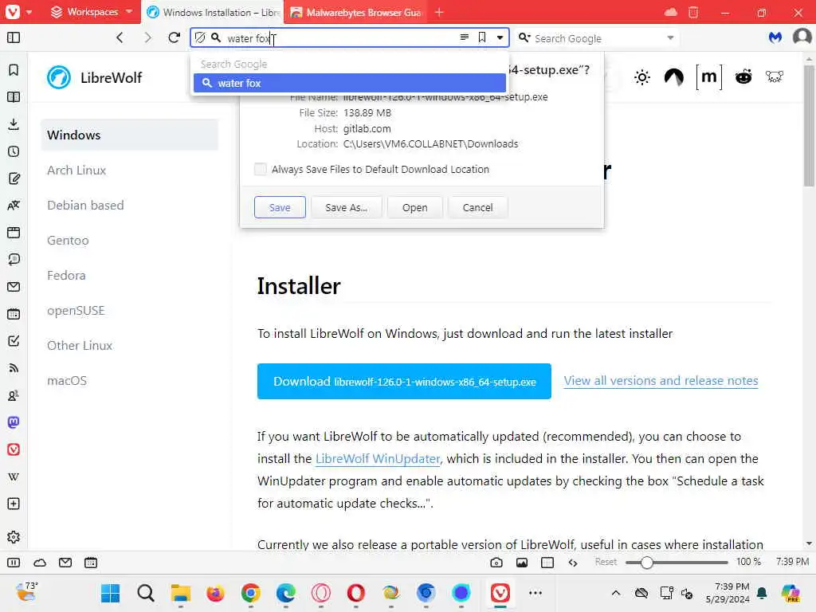Open Contacts panel in sidebar

[14, 395]
